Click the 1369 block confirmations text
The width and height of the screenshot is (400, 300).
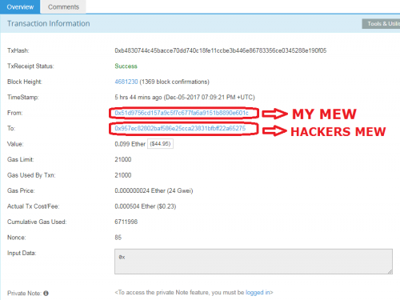click(174, 82)
